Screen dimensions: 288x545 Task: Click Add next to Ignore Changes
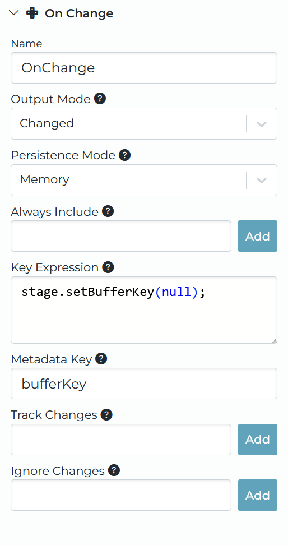[x=258, y=495]
